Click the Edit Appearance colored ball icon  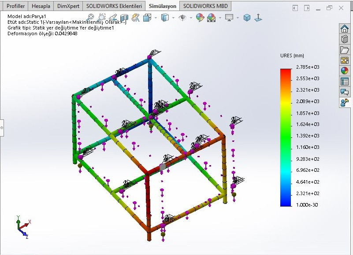pos(199,17)
